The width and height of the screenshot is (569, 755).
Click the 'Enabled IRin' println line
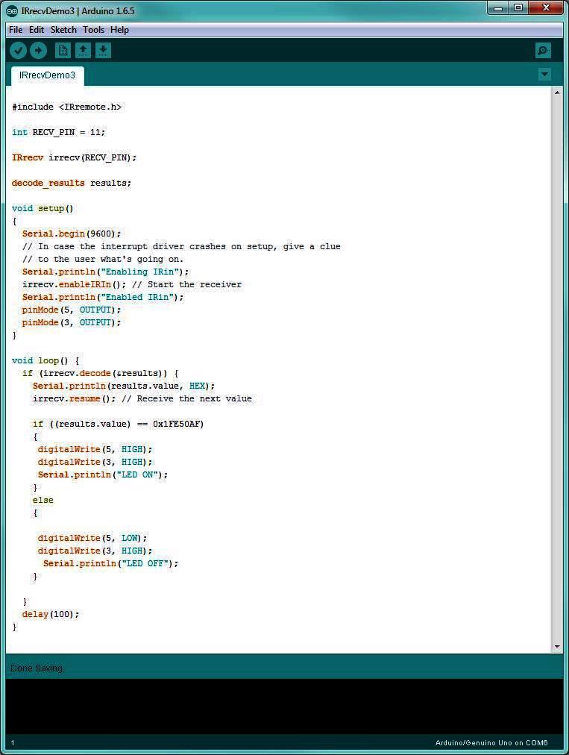(103, 297)
